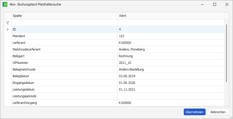233x119 pixels.
Task: Click the Übernehmen button
Action: click(x=195, y=112)
